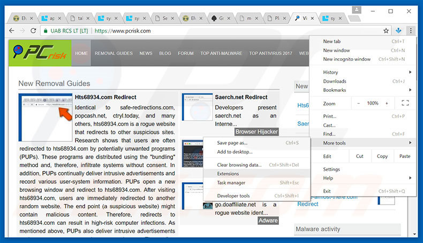Click the browser forward arrow

(x=22, y=30)
